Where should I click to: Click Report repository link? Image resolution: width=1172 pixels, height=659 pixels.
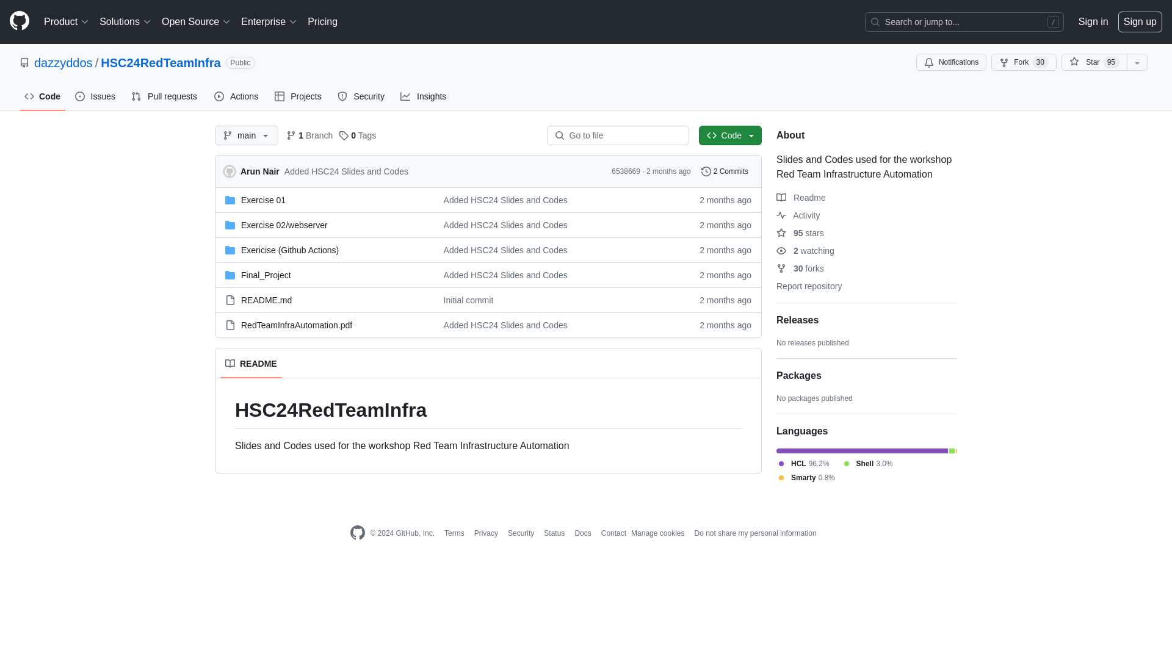pos(809,286)
